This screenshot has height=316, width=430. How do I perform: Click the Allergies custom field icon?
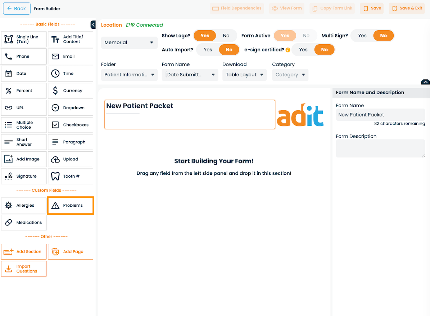pos(9,205)
